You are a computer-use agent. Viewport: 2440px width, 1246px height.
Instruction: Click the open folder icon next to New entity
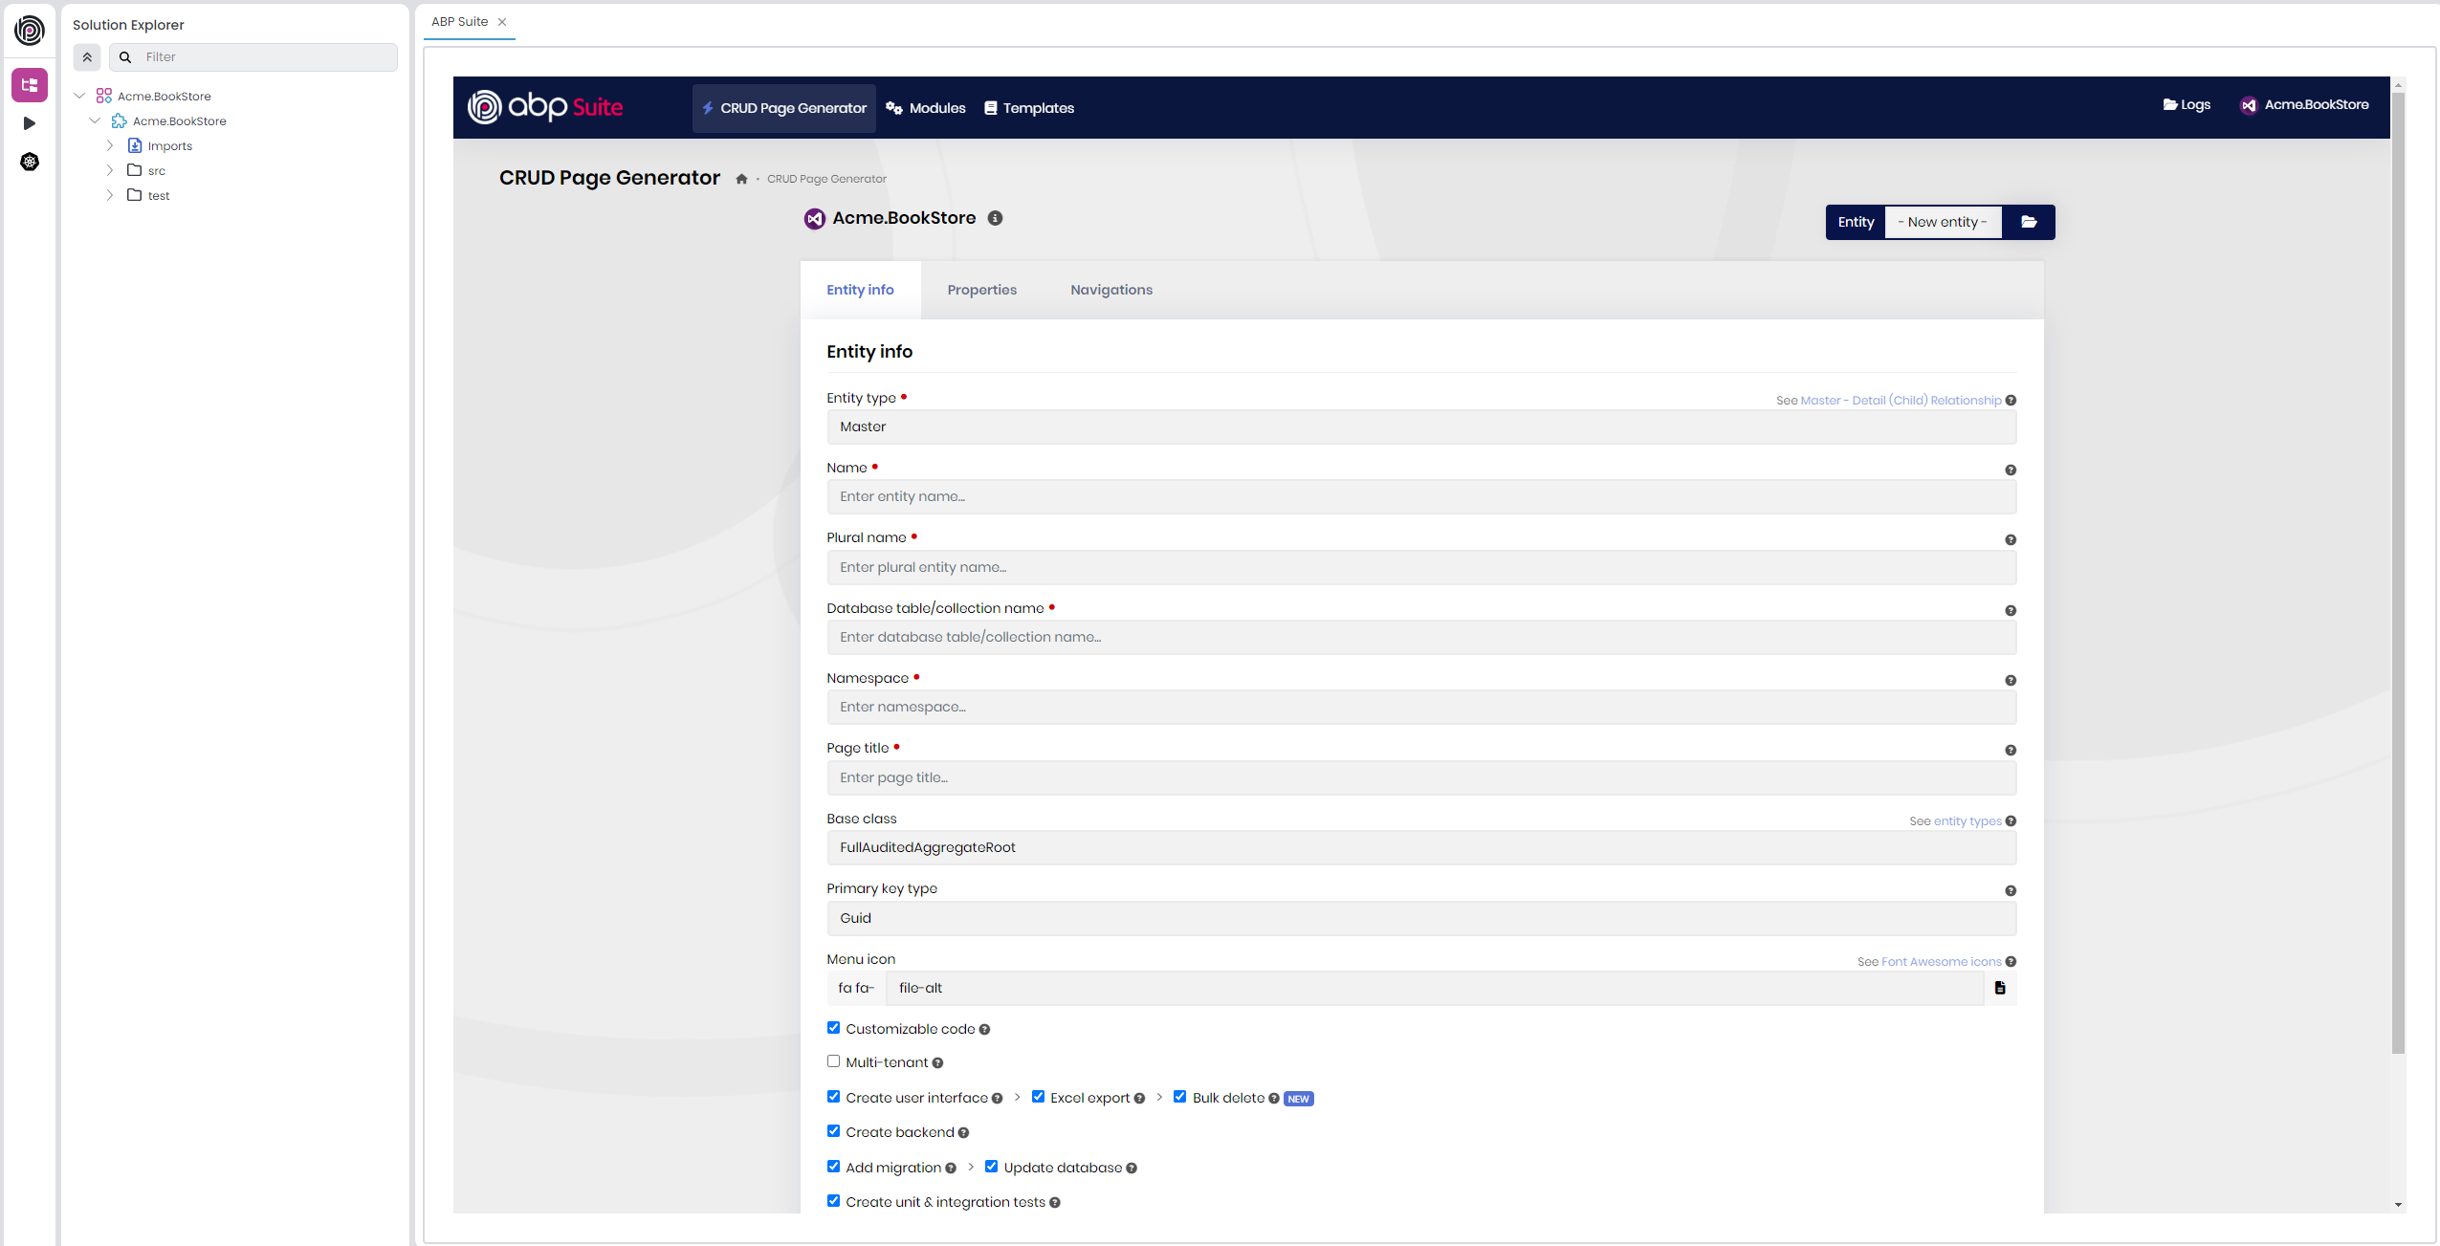tap(2029, 222)
